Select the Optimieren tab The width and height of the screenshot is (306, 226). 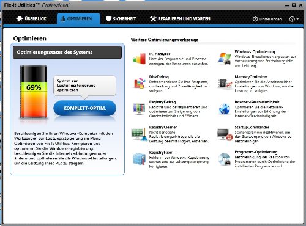click(x=78, y=19)
